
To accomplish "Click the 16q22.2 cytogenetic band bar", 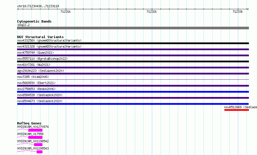I will click(133, 28).
